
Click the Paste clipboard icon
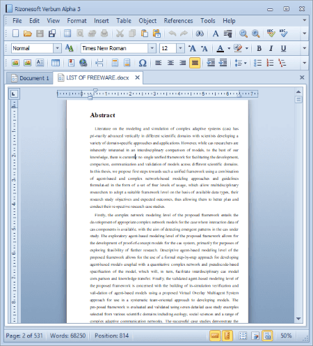click(x=145, y=33)
